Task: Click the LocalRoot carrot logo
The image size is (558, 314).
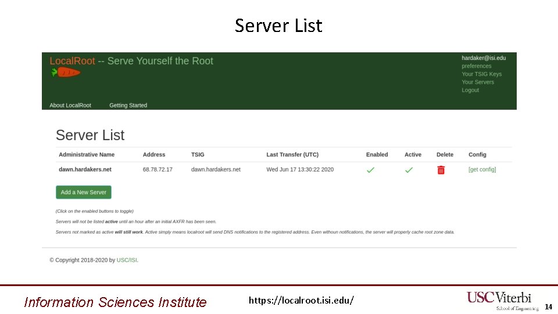Action: click(66, 72)
